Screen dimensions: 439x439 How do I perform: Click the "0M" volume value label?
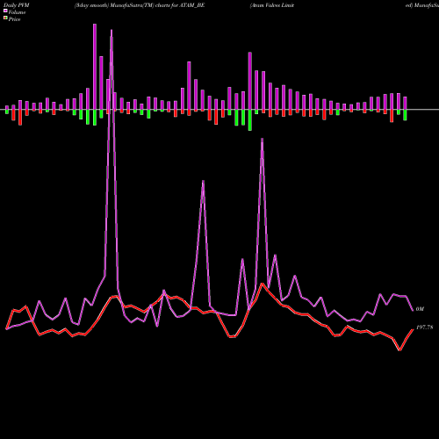[420, 309]
